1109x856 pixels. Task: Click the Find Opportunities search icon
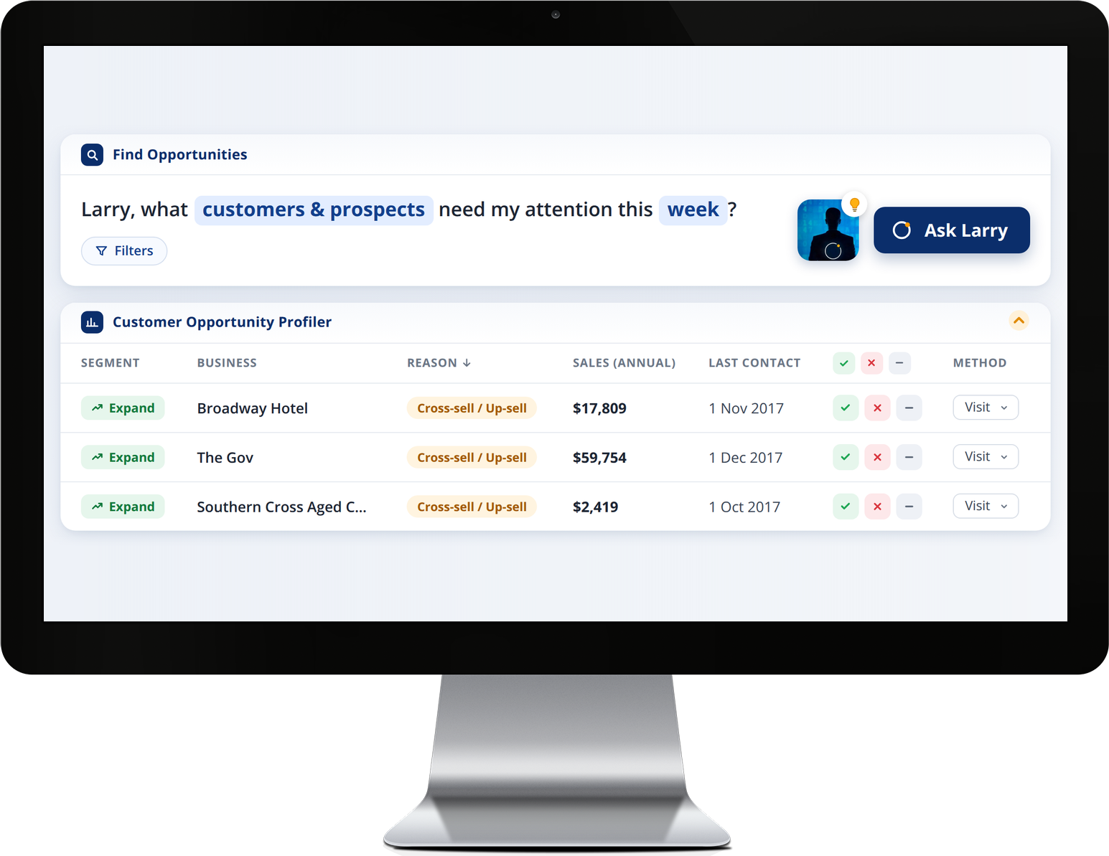92,154
